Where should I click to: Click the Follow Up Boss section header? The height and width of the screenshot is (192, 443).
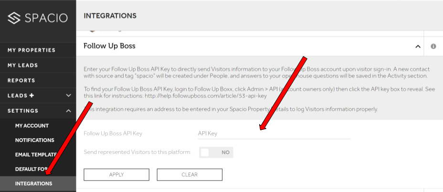tap(250, 46)
